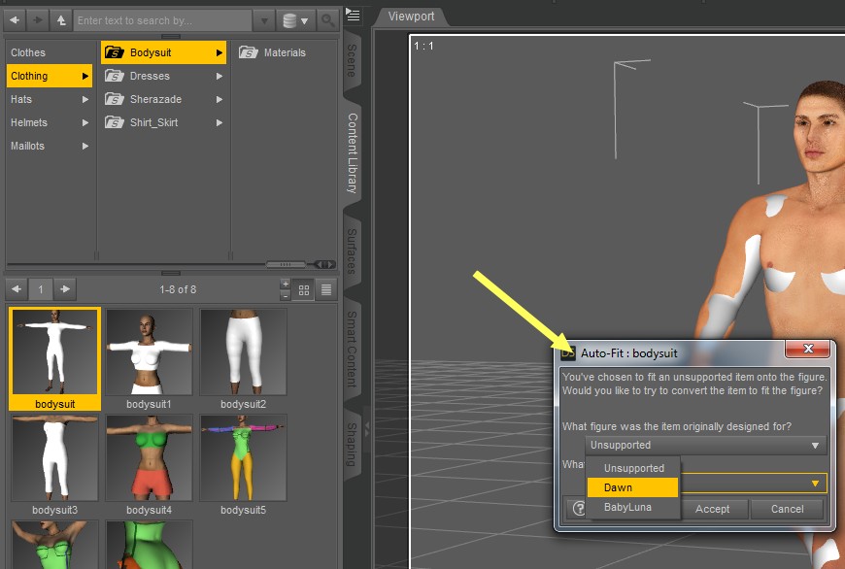845x569 pixels.
Task: Expand the Maillots category arrow
Action: [85, 146]
